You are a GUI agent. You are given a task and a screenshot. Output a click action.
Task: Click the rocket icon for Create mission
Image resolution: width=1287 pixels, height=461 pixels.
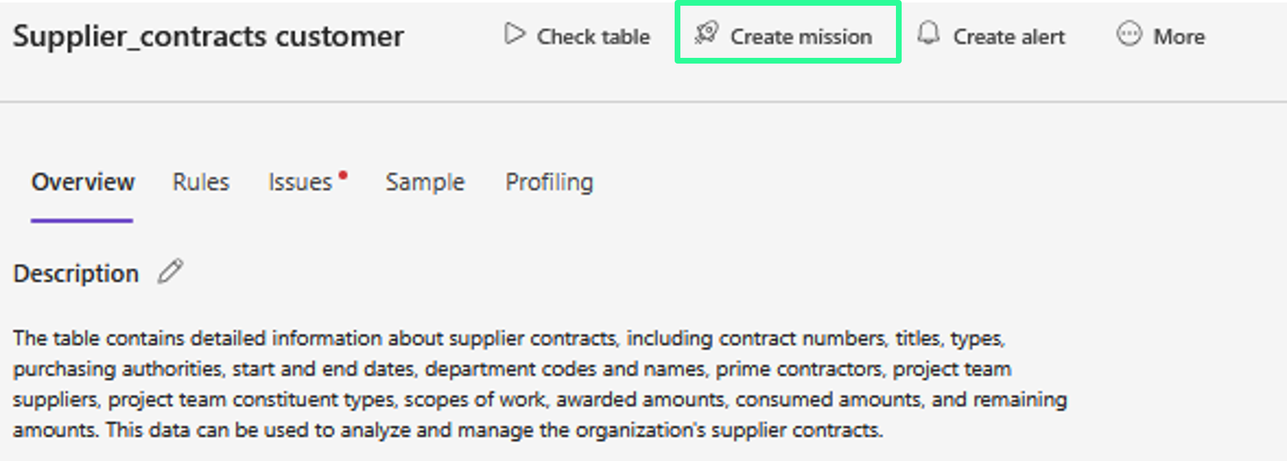pyautogui.click(x=706, y=33)
